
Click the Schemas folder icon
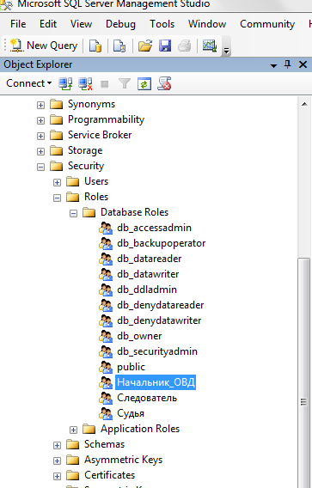click(x=73, y=444)
